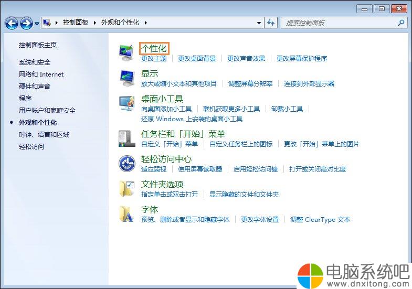The height and width of the screenshot is (289, 412).
Task: Click the 文件夹选项 folder icon
Action: click(126, 189)
